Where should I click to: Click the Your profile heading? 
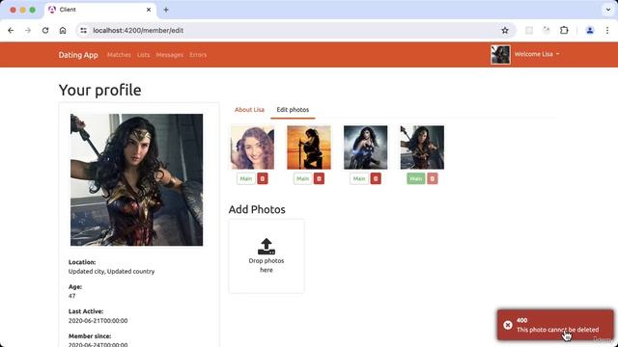100,90
